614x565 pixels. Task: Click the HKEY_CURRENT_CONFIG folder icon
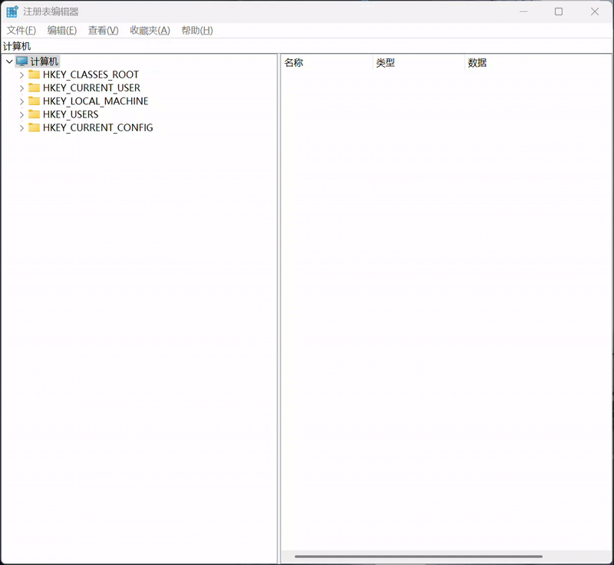pyautogui.click(x=34, y=127)
